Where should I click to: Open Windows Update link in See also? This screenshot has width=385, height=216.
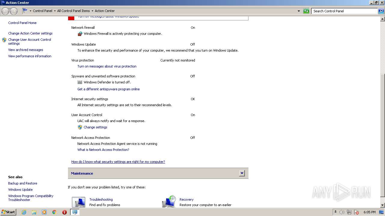click(x=20, y=190)
